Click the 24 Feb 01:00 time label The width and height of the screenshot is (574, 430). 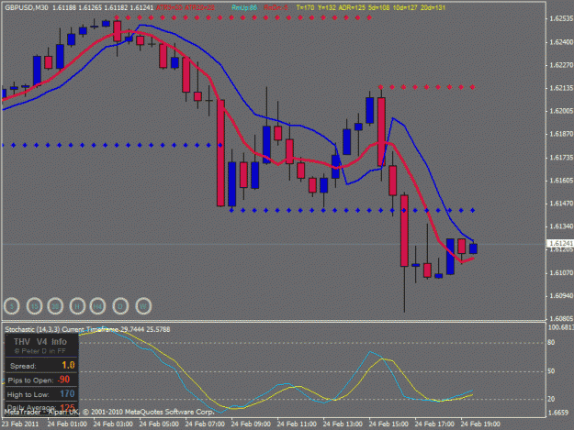click(67, 424)
